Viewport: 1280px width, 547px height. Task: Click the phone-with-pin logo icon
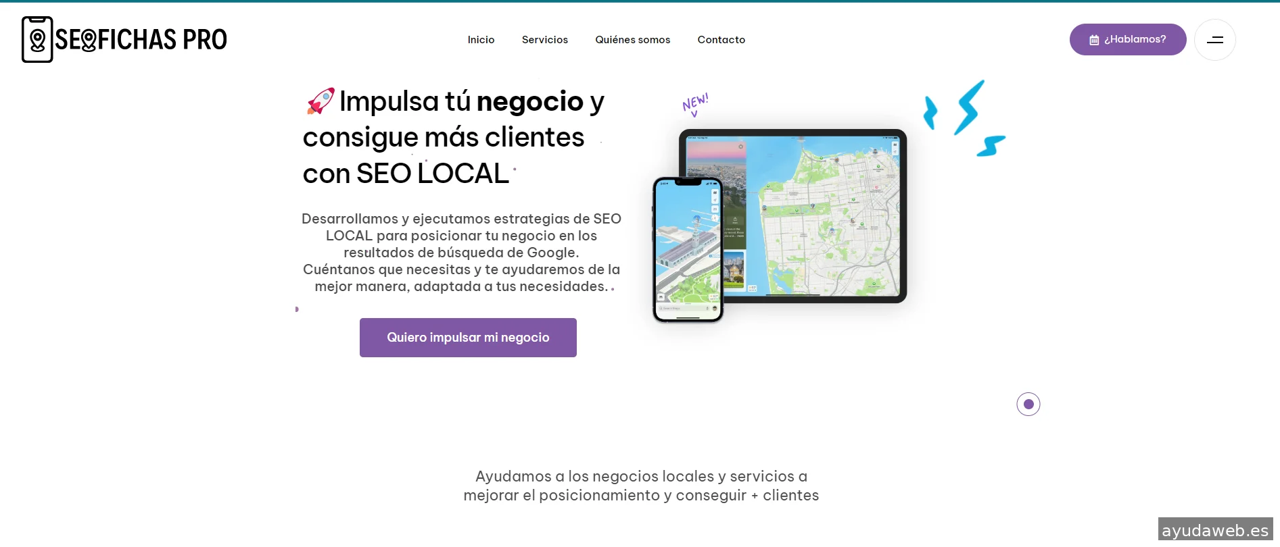(x=37, y=40)
